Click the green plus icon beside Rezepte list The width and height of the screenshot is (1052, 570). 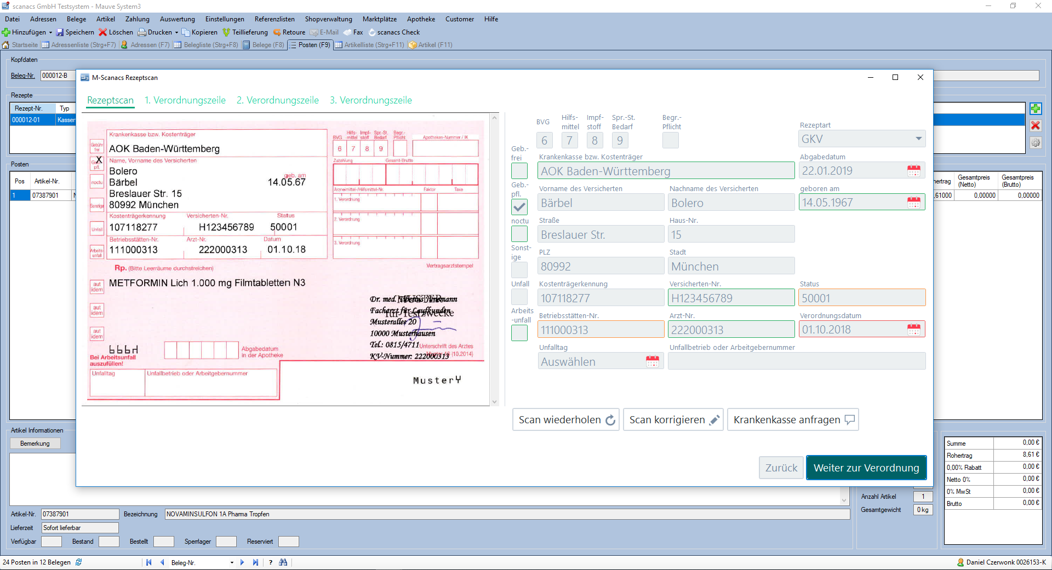coord(1035,108)
